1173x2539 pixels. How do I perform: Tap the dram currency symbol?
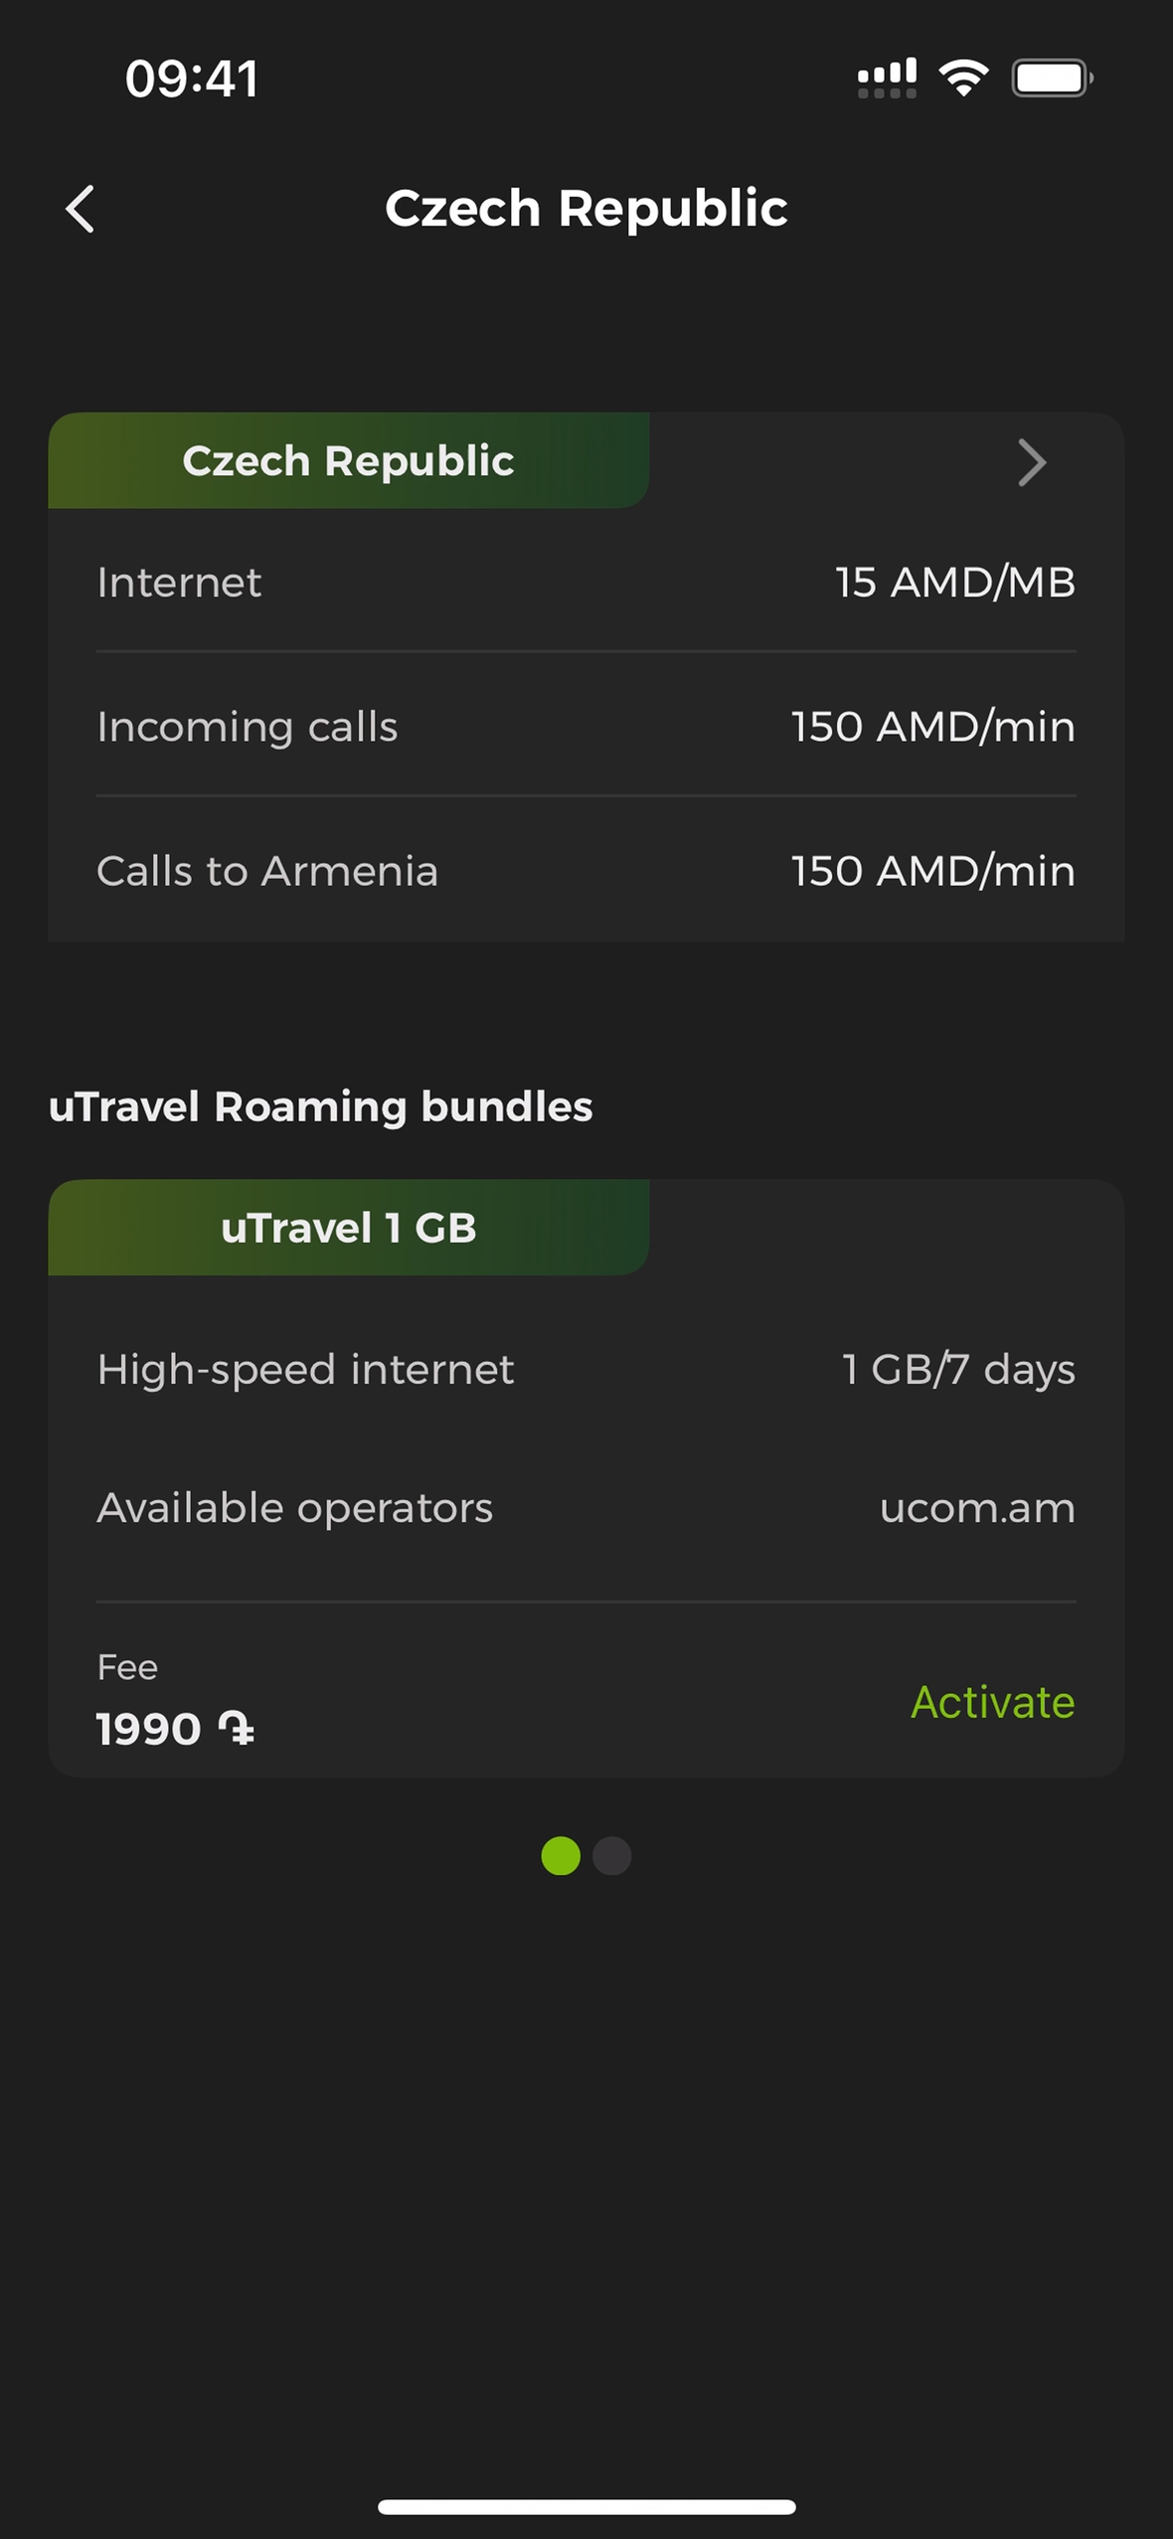click(x=237, y=1729)
